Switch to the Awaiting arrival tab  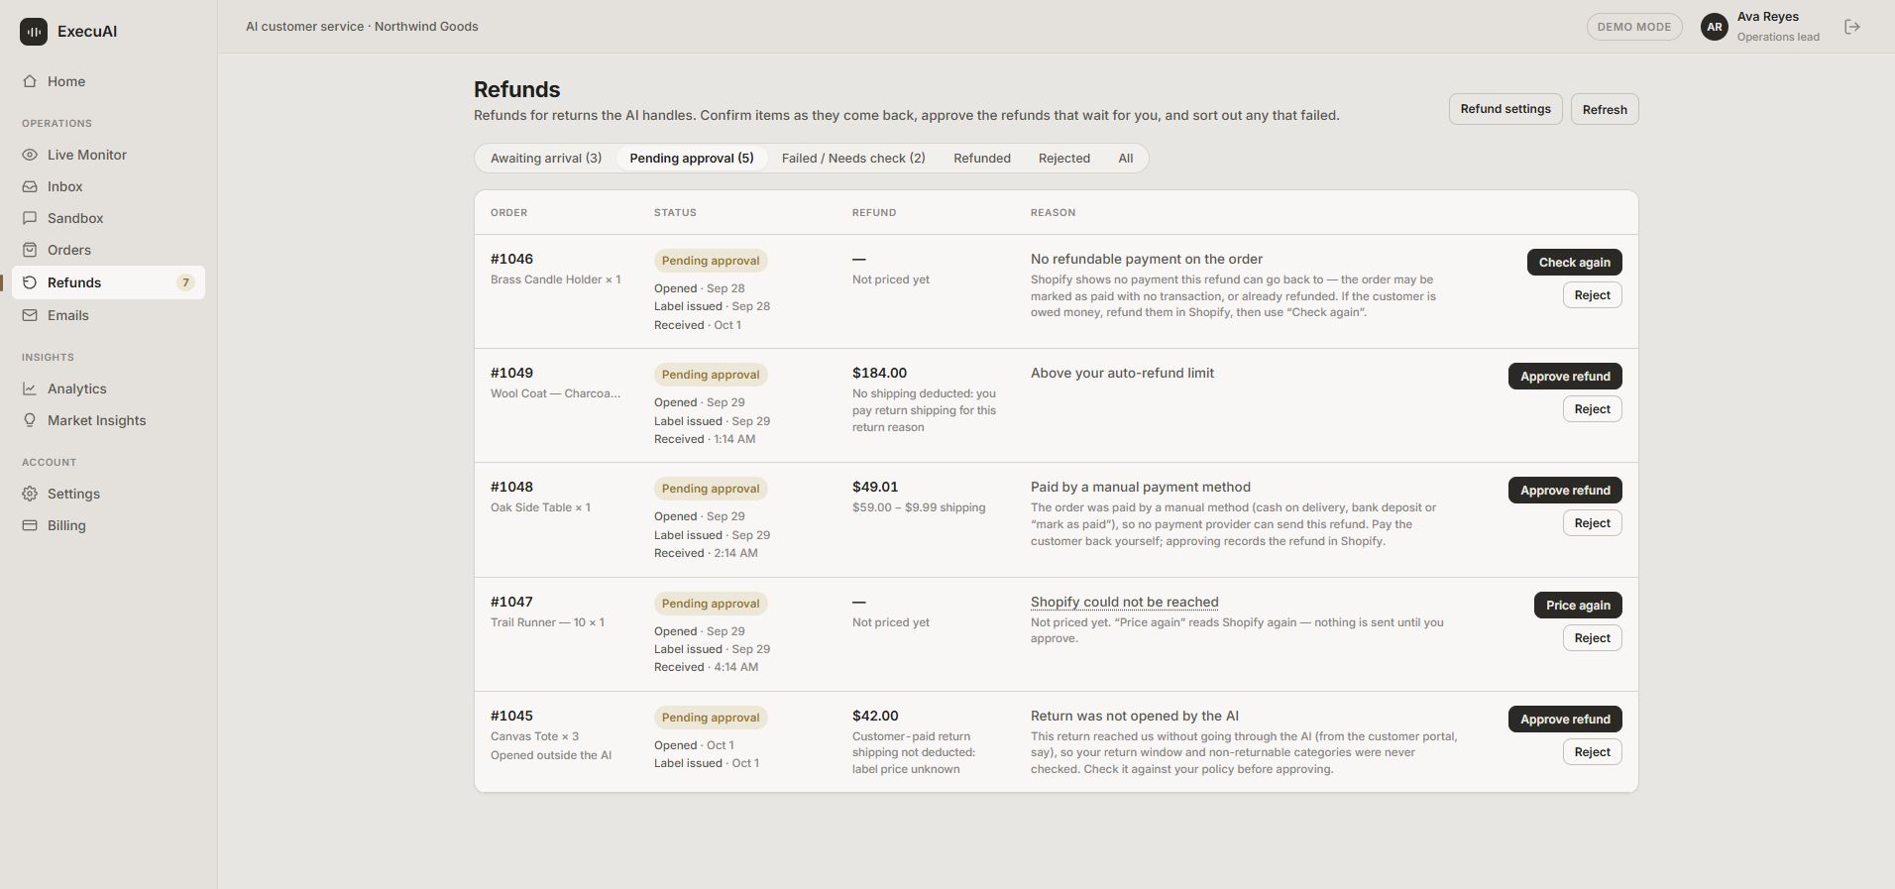546,159
